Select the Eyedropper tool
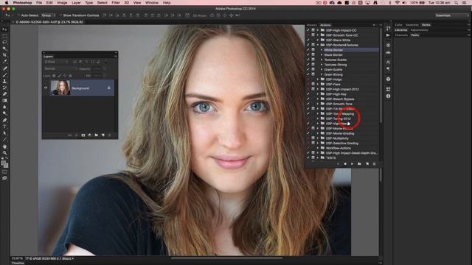 click(x=4, y=61)
